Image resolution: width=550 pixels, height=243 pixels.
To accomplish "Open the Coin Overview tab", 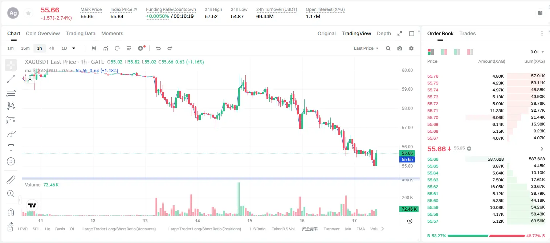I will [x=43, y=33].
